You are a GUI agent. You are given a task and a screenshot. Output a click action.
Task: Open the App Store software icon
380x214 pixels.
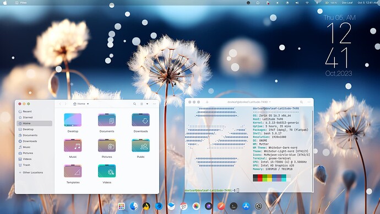tap(246, 206)
